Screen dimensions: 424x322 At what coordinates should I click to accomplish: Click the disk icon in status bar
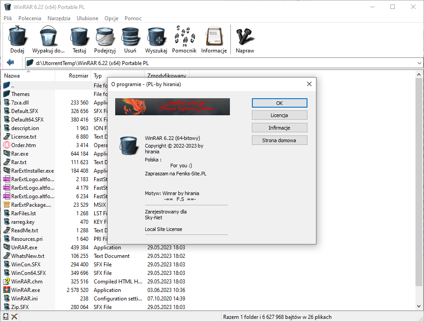point(6,316)
